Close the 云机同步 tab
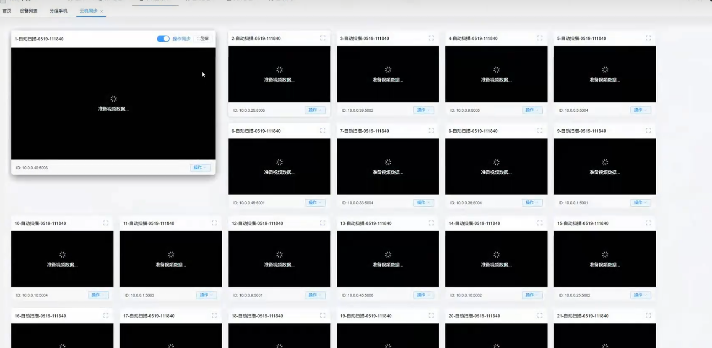 point(101,11)
